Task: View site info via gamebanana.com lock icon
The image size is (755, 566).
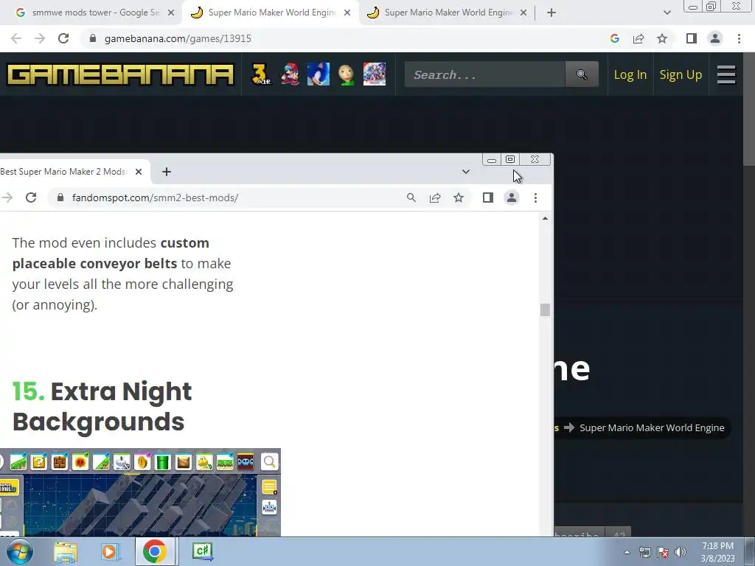Action: pos(93,38)
